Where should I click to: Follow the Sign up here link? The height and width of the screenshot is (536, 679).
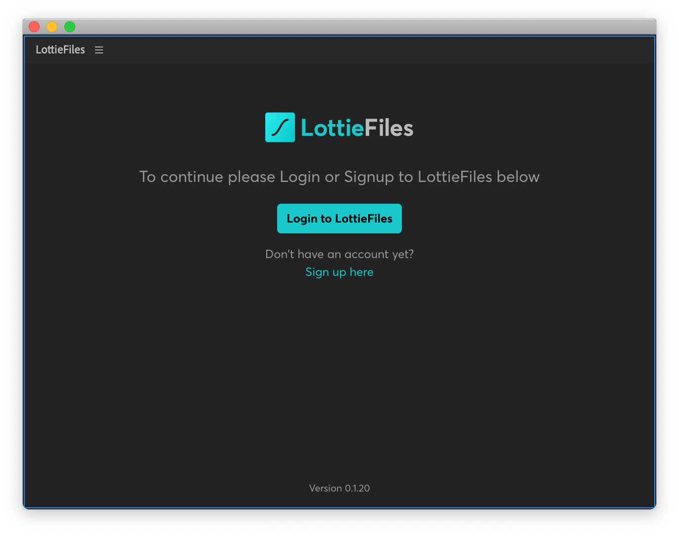point(339,272)
